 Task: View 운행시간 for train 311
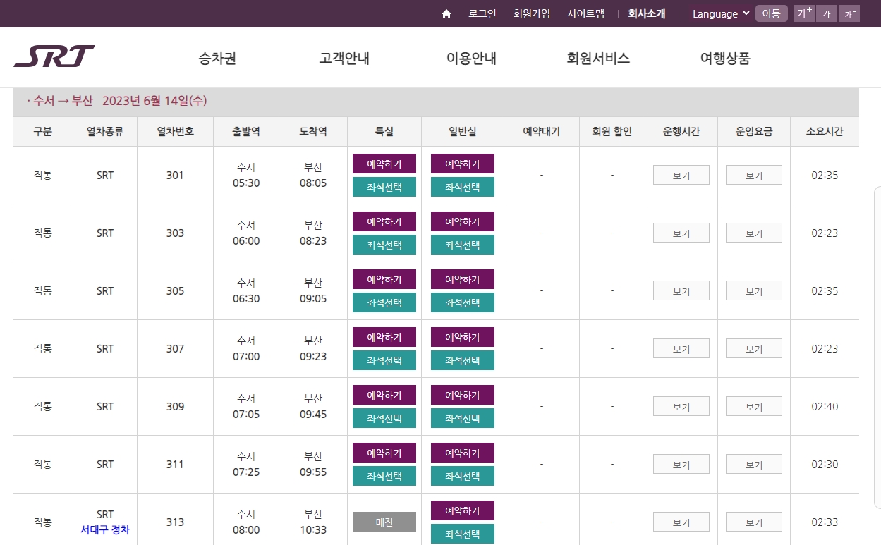point(681,464)
